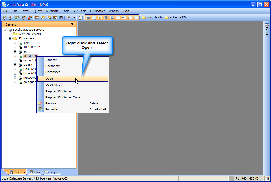
Task: Collapse the Local Database Servers node
Action: click(5, 30)
